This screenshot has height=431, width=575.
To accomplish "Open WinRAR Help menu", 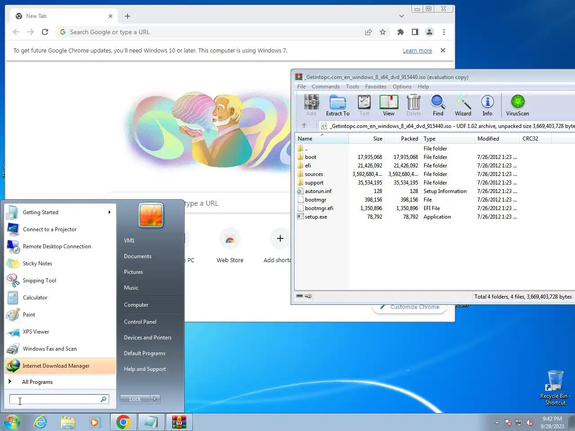I will [x=423, y=87].
